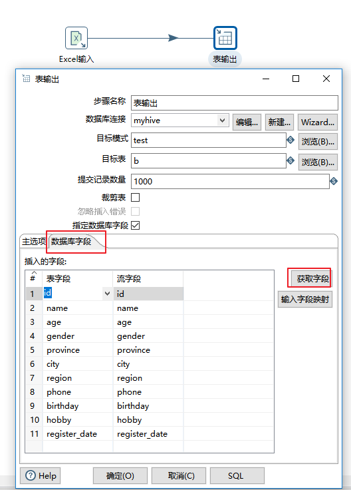The height and width of the screenshot is (490, 351).
Task: Click 浏览(B)... button for 目标表
Action: 318,162
